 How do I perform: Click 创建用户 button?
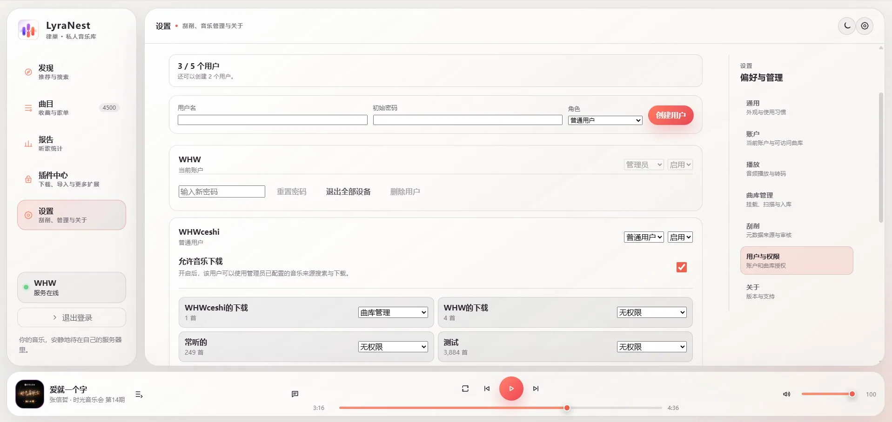671,115
